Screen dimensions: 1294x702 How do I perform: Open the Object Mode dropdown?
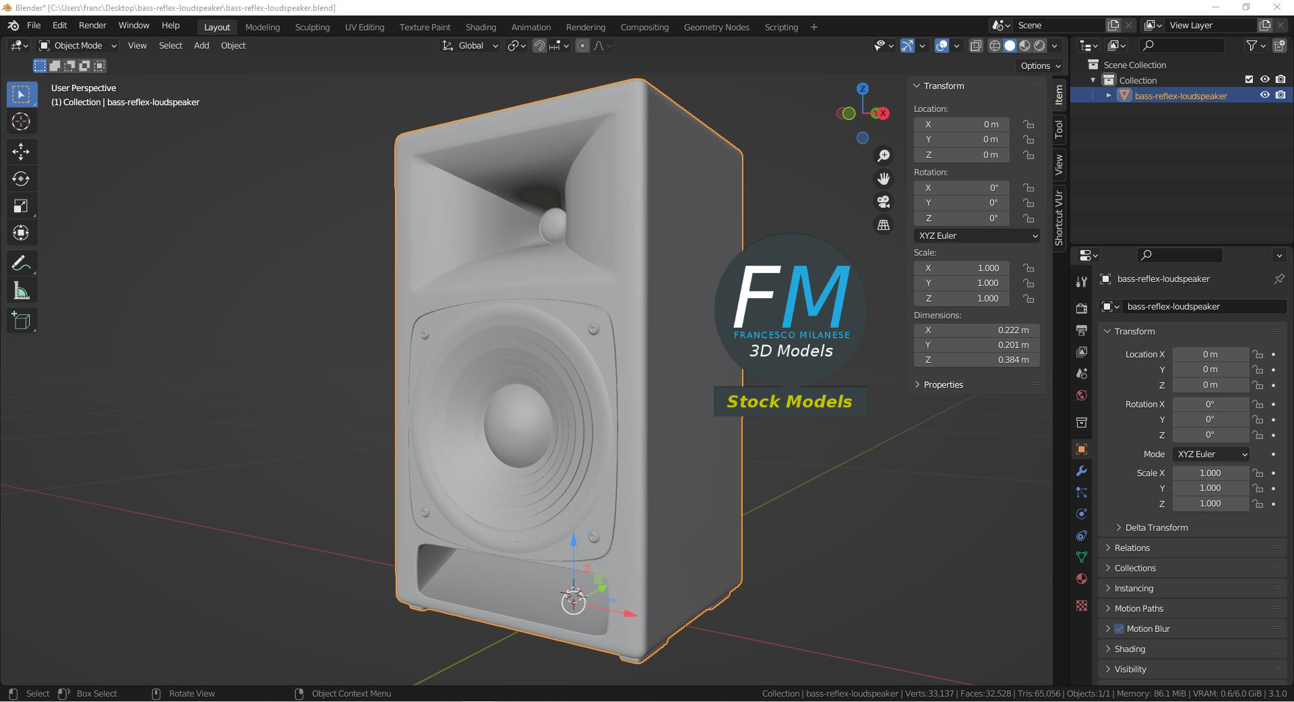(x=78, y=46)
